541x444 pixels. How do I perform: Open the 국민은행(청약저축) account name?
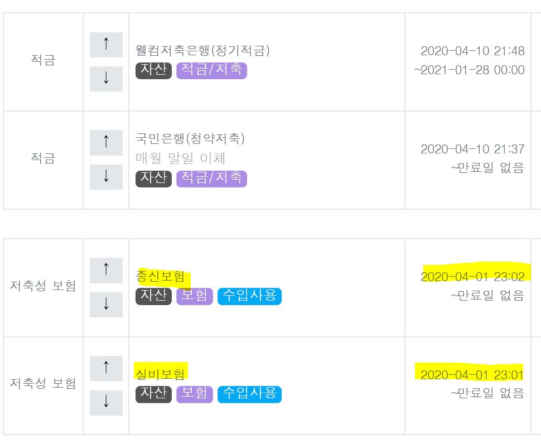[x=190, y=138]
